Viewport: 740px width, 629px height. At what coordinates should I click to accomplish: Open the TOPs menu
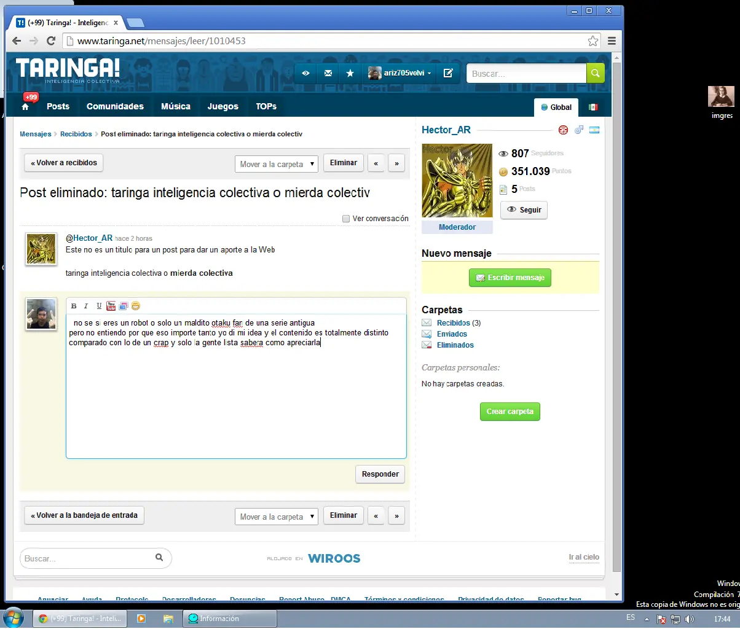click(x=266, y=106)
